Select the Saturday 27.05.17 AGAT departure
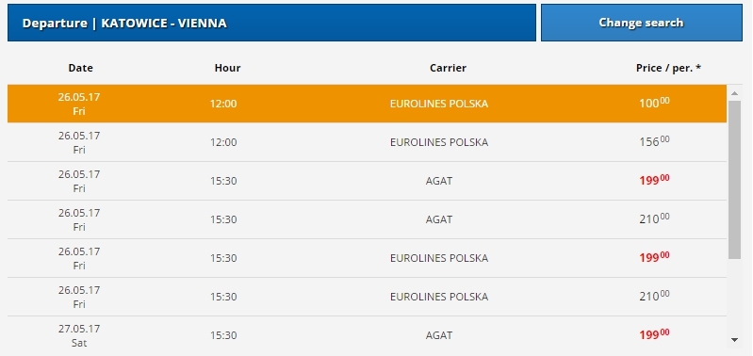753x356 pixels. (367, 335)
